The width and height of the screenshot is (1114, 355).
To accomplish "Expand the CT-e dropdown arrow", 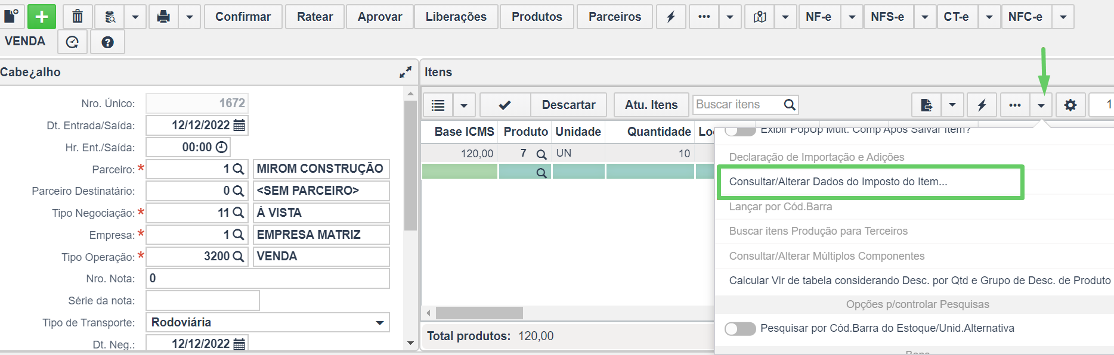I will 989,17.
